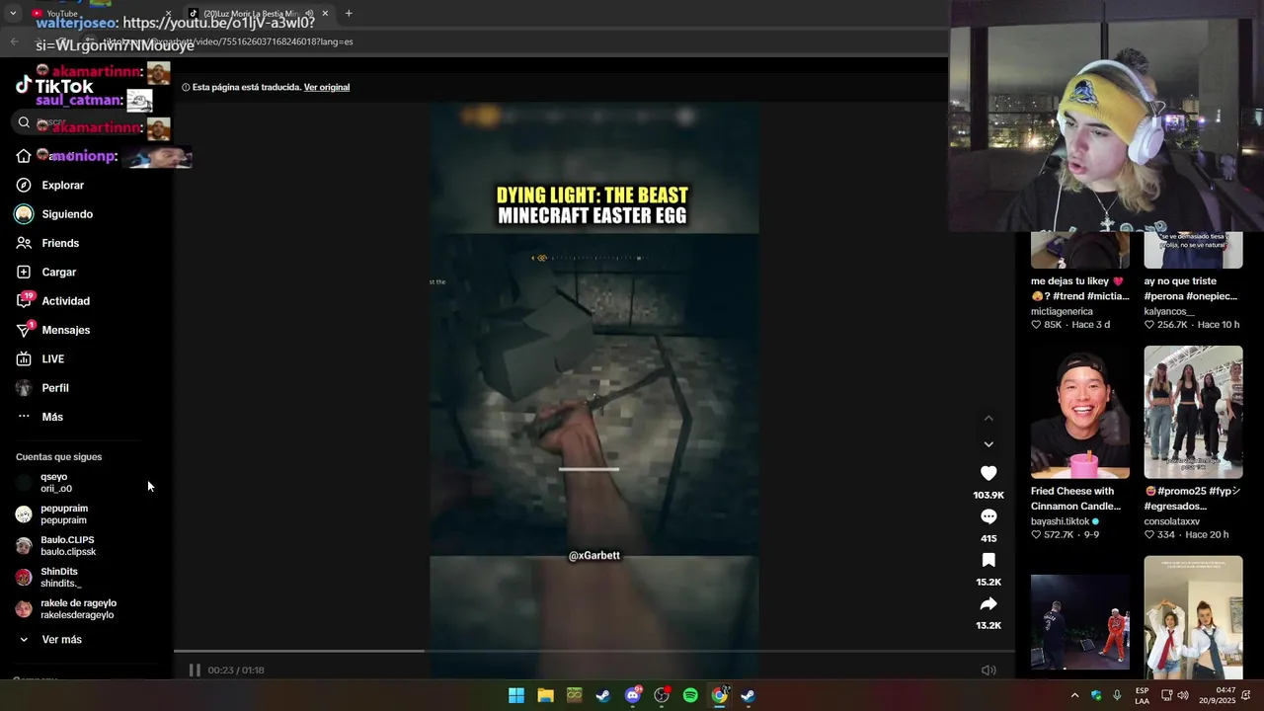Viewport: 1264px width, 711px height.
Task: Go to Friends in sidebar
Action: [60, 243]
